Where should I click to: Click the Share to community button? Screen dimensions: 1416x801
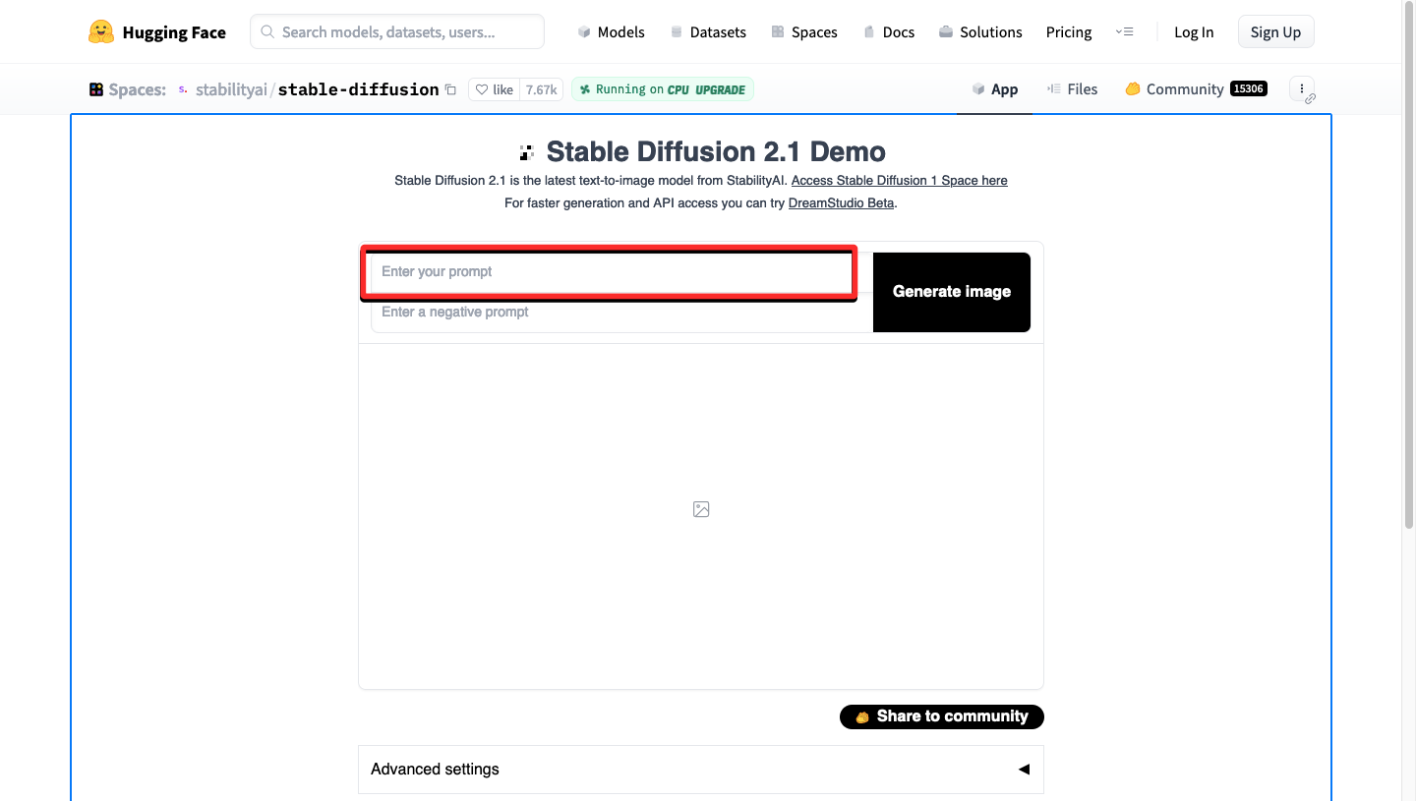(x=941, y=716)
